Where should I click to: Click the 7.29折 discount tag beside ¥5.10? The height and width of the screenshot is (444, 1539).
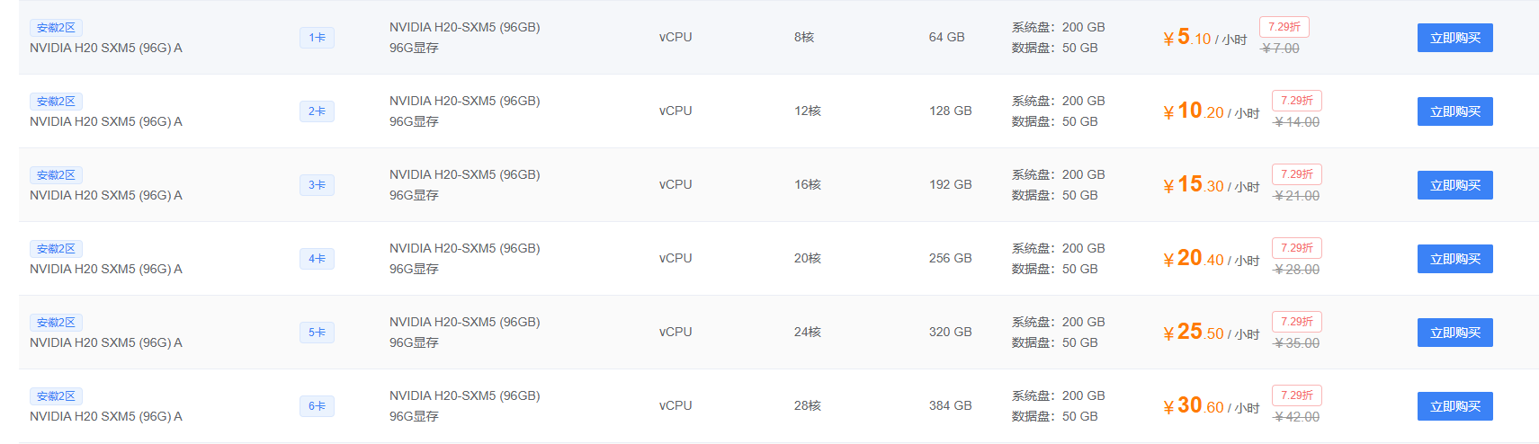tap(1284, 27)
